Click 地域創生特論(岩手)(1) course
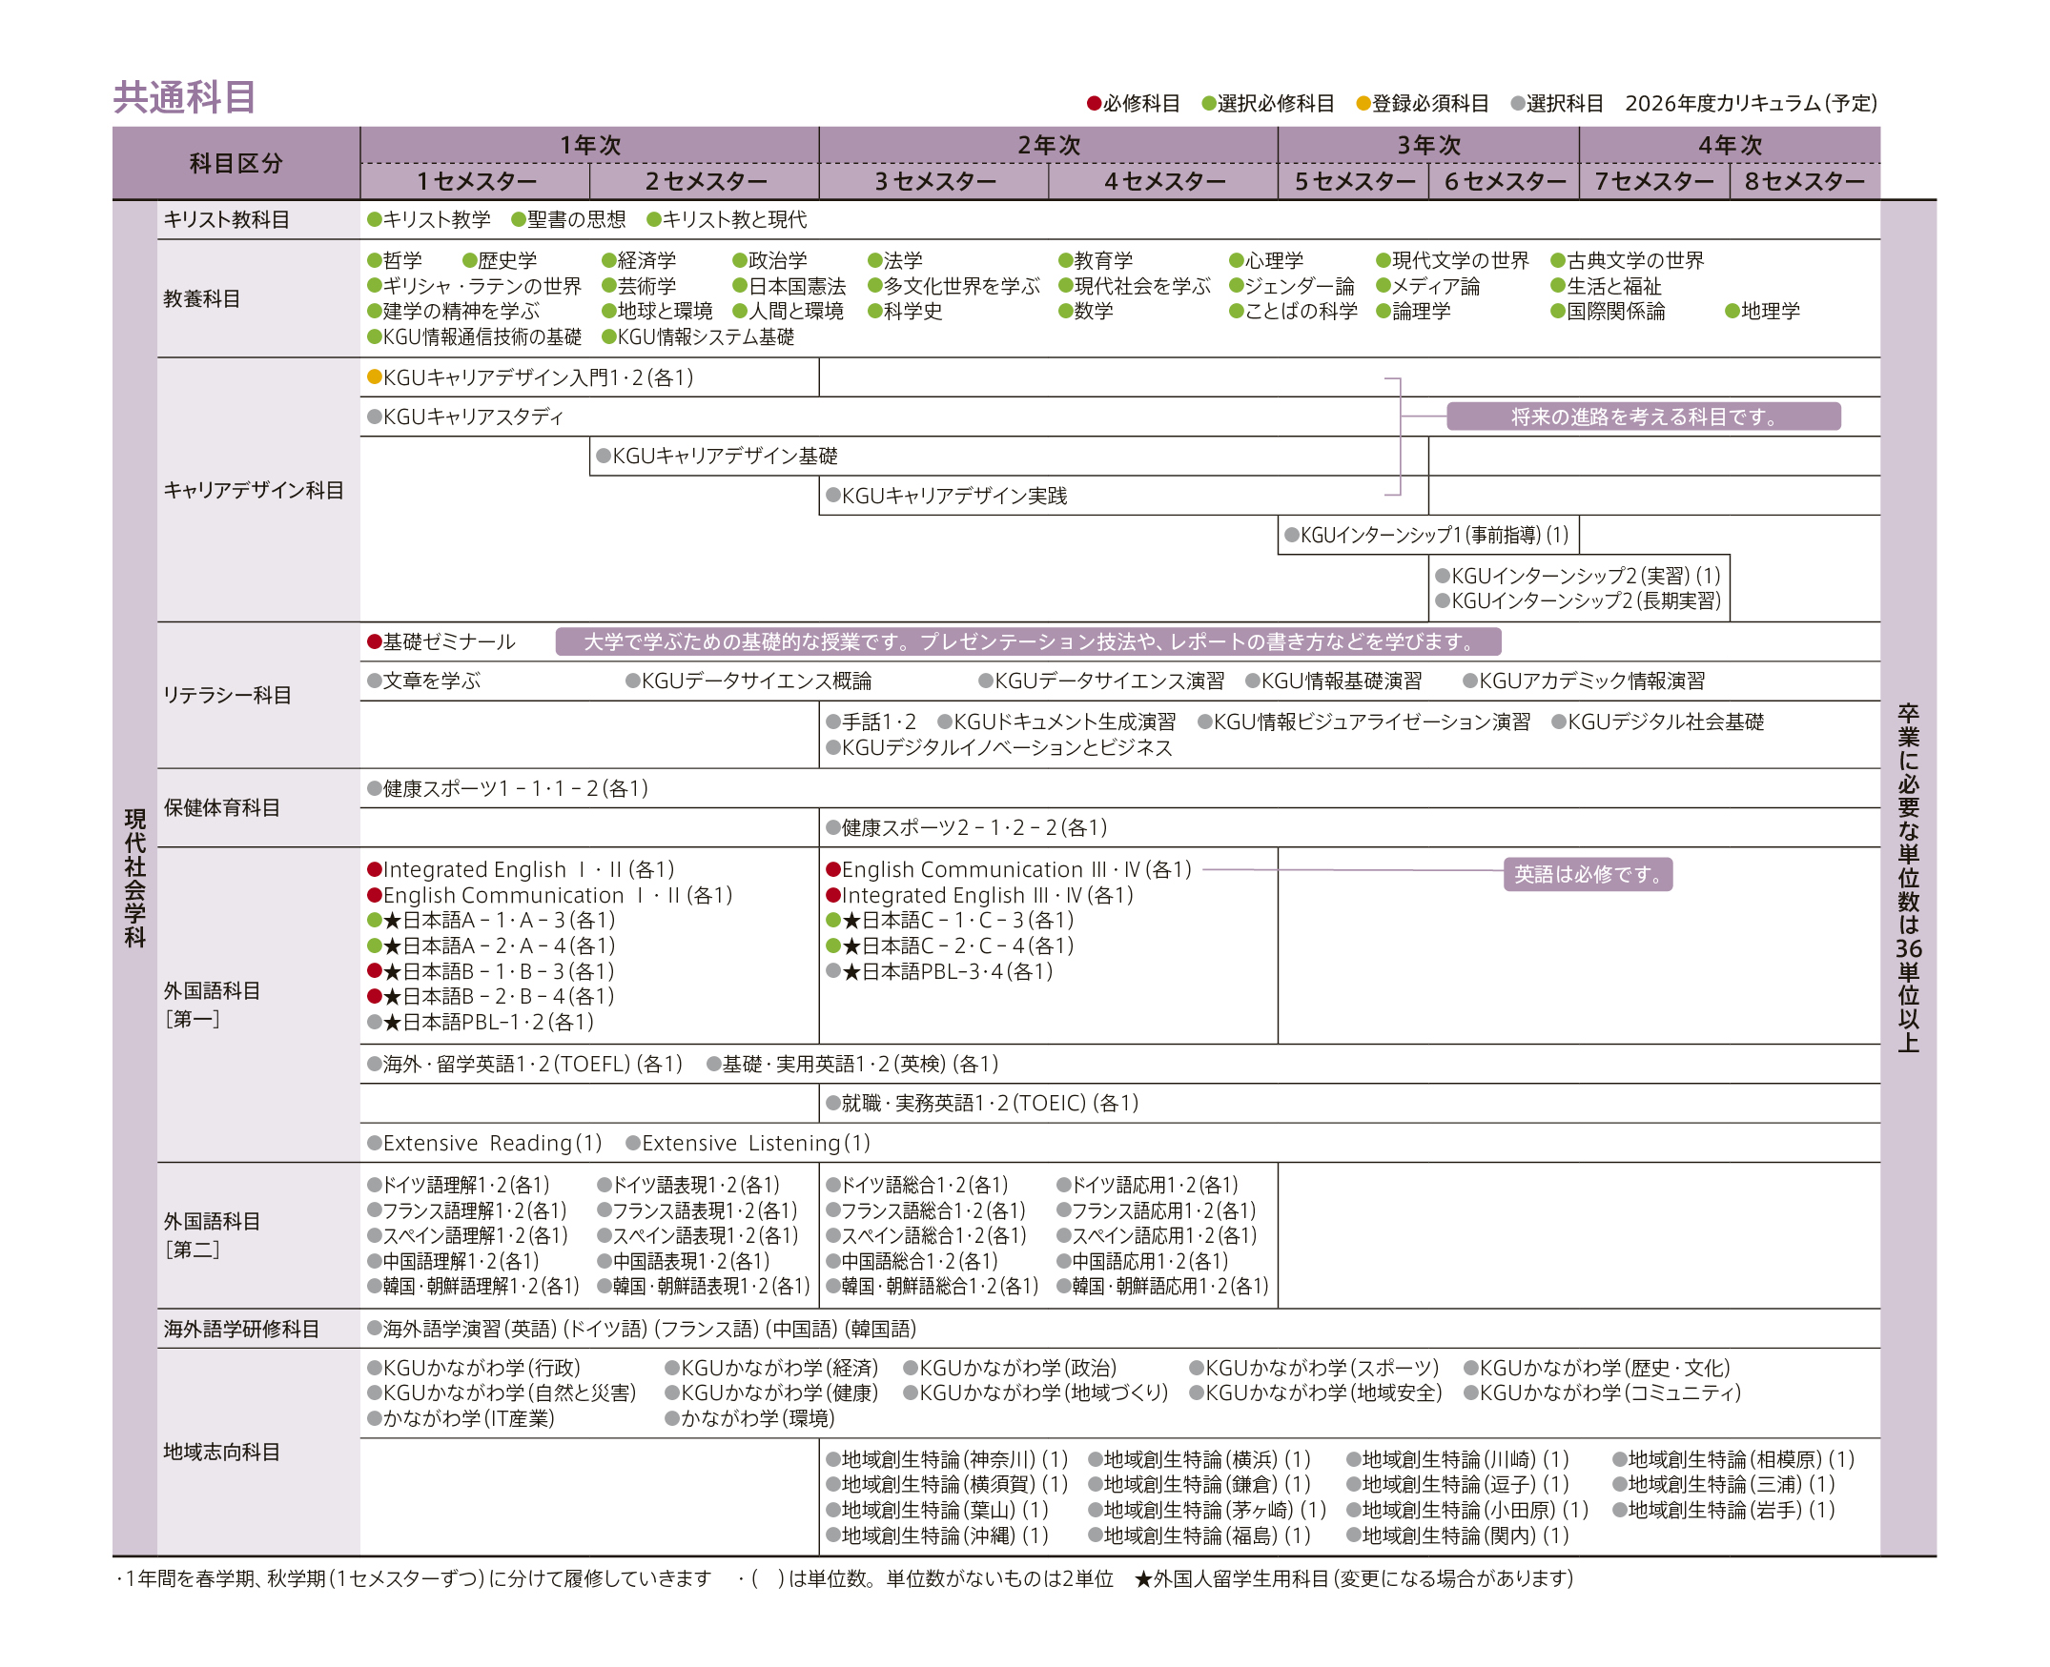2050x1667 pixels. coord(1724,1510)
